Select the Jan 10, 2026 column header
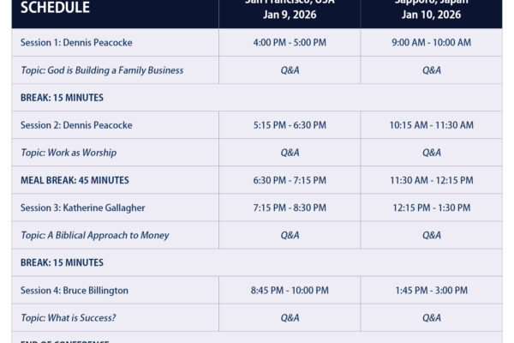 click(431, 15)
